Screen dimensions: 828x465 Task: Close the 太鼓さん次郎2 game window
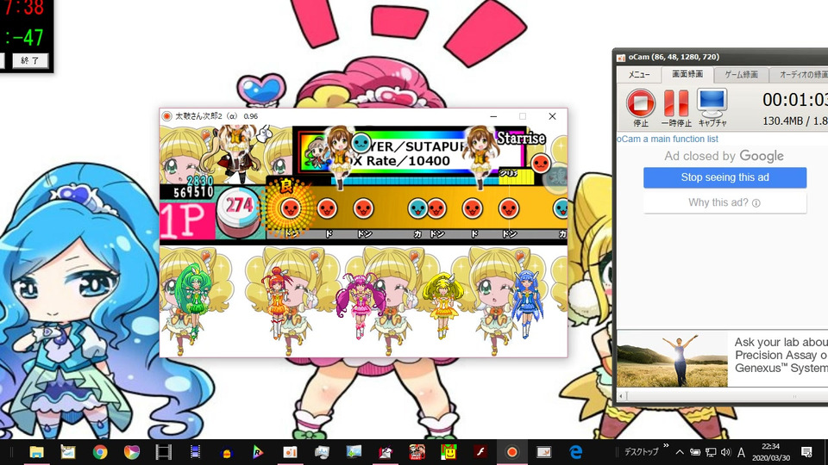tap(552, 116)
